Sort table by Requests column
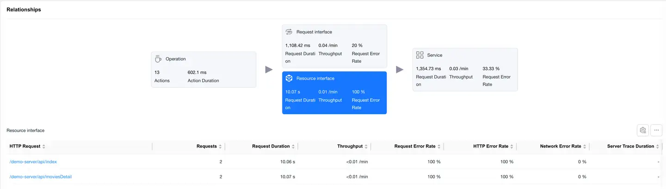The width and height of the screenshot is (666, 189). tap(220, 147)
